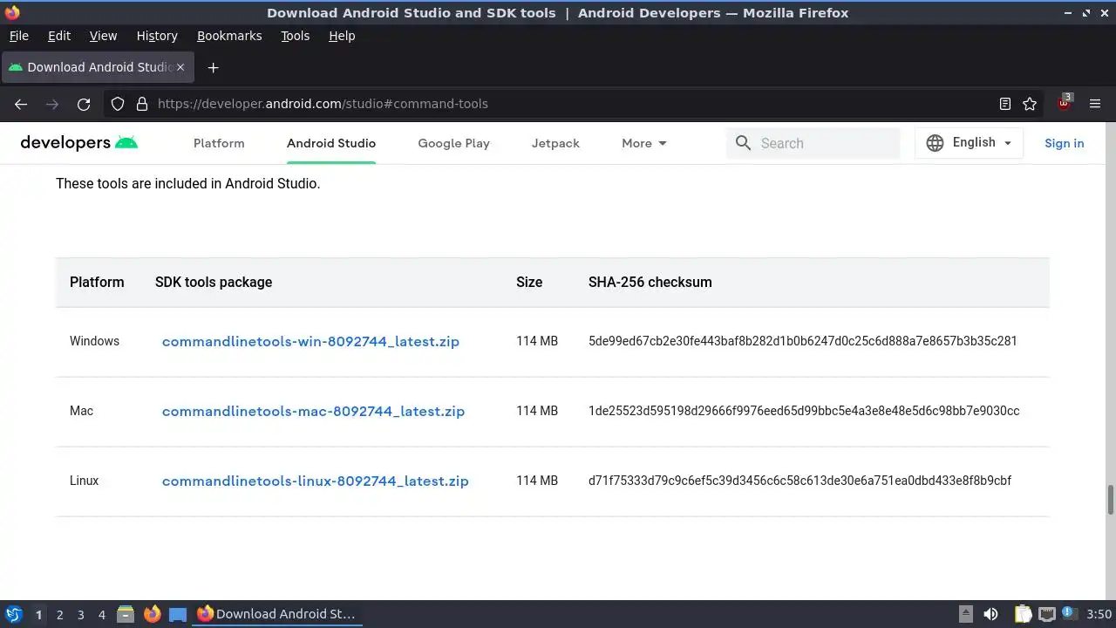Screen dimensions: 1116x628
Task: Close the Download Android Studio tab
Action: (x=180, y=67)
